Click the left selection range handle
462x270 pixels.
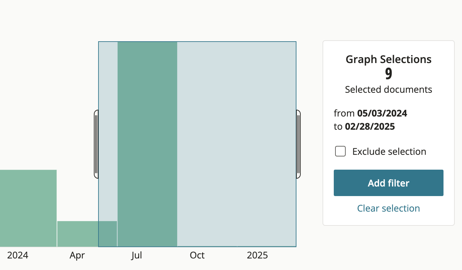[x=96, y=144]
